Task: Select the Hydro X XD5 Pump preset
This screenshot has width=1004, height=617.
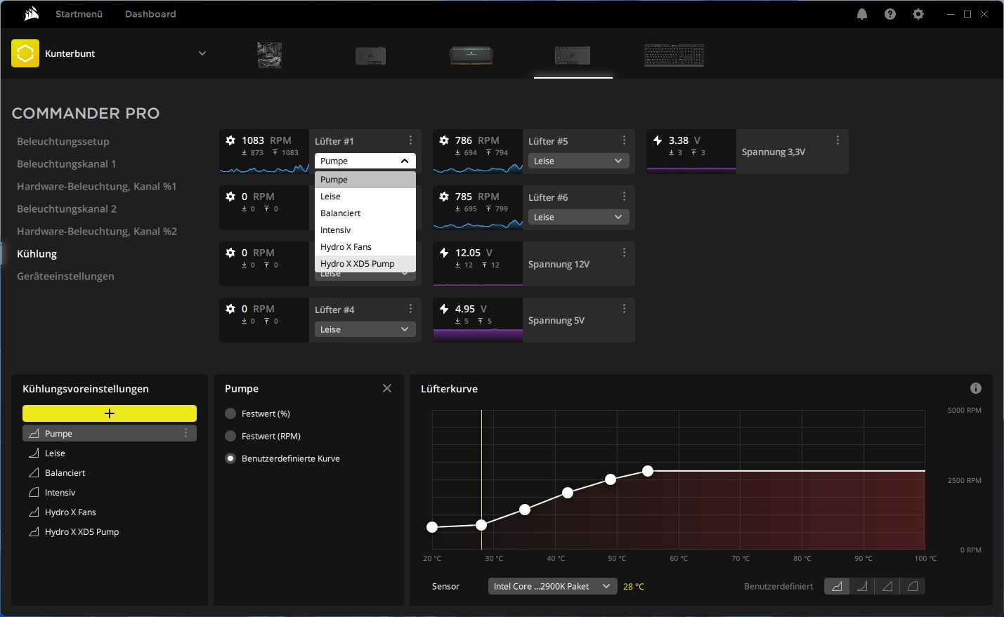Action: tap(110, 531)
